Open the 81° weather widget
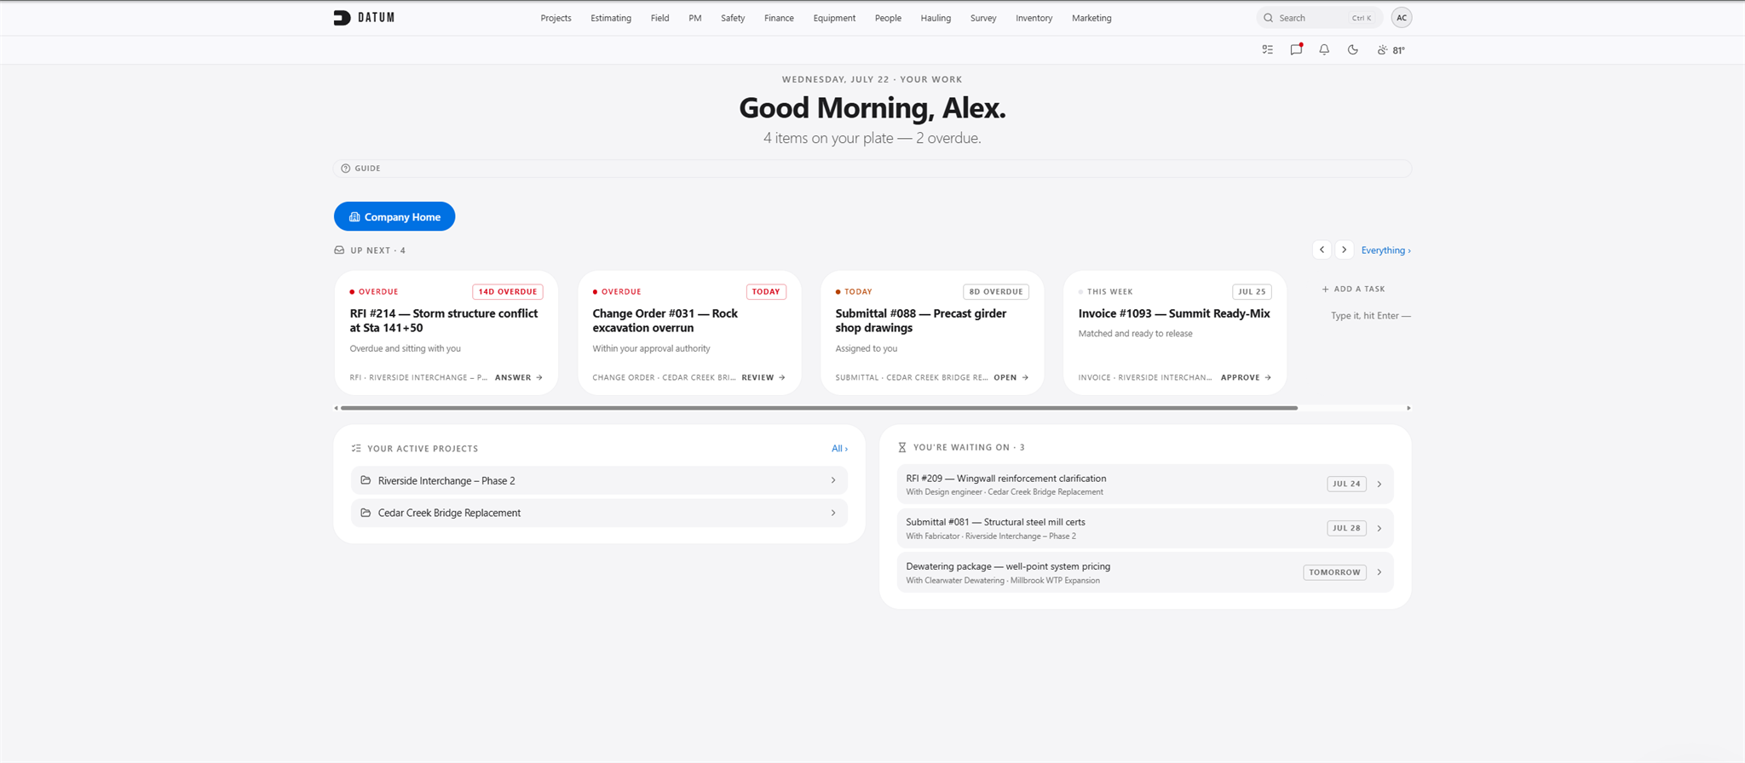 1391,50
